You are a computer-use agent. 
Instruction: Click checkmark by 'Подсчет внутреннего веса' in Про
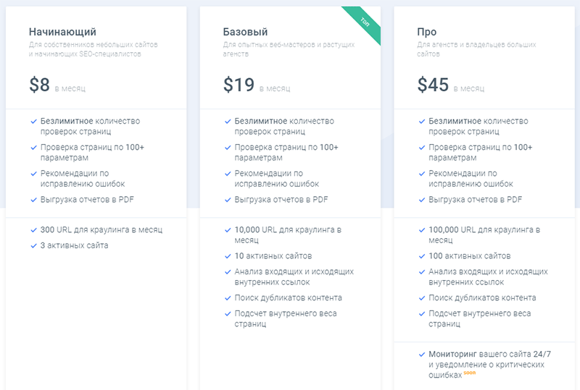tap(422, 314)
